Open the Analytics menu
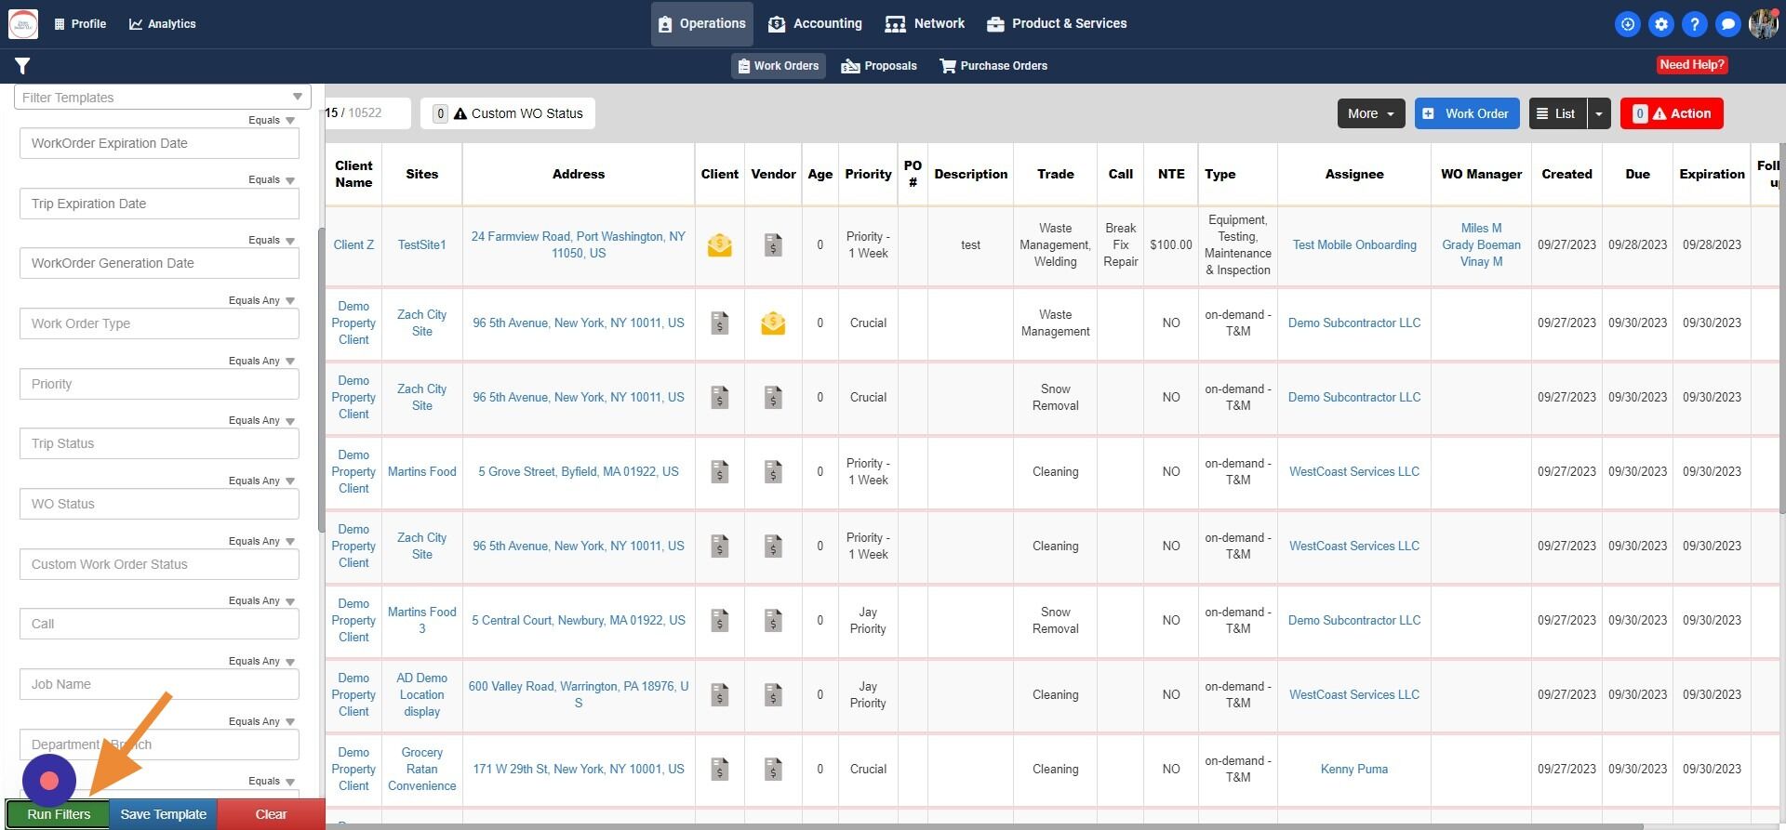Screen dimensions: 1786x830 [163, 24]
